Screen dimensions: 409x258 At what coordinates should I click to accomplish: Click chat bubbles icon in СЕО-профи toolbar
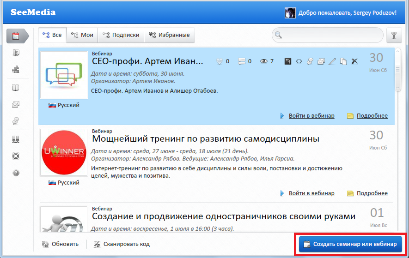(310, 61)
